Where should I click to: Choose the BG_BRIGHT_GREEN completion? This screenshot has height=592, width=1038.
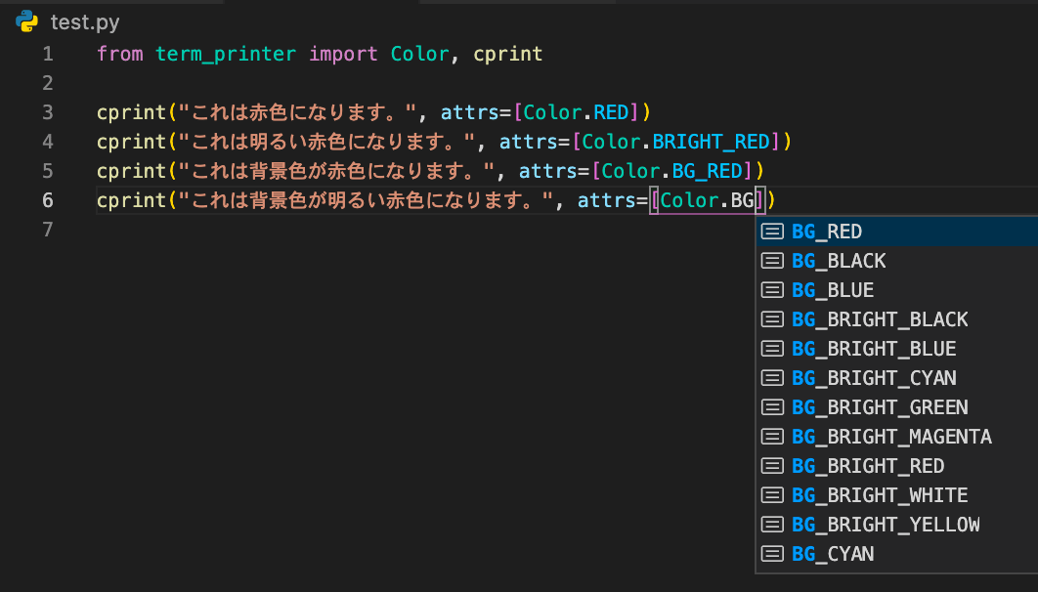coord(897,406)
